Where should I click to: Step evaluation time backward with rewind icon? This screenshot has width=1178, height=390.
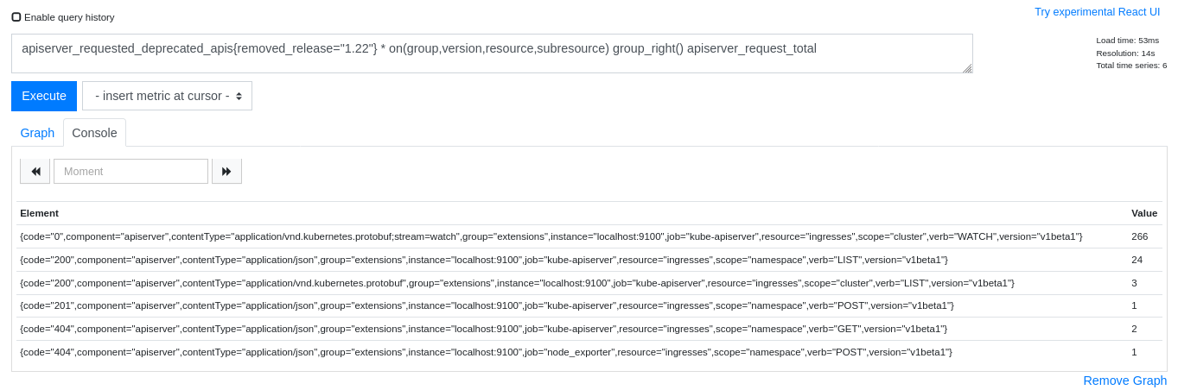(35, 171)
